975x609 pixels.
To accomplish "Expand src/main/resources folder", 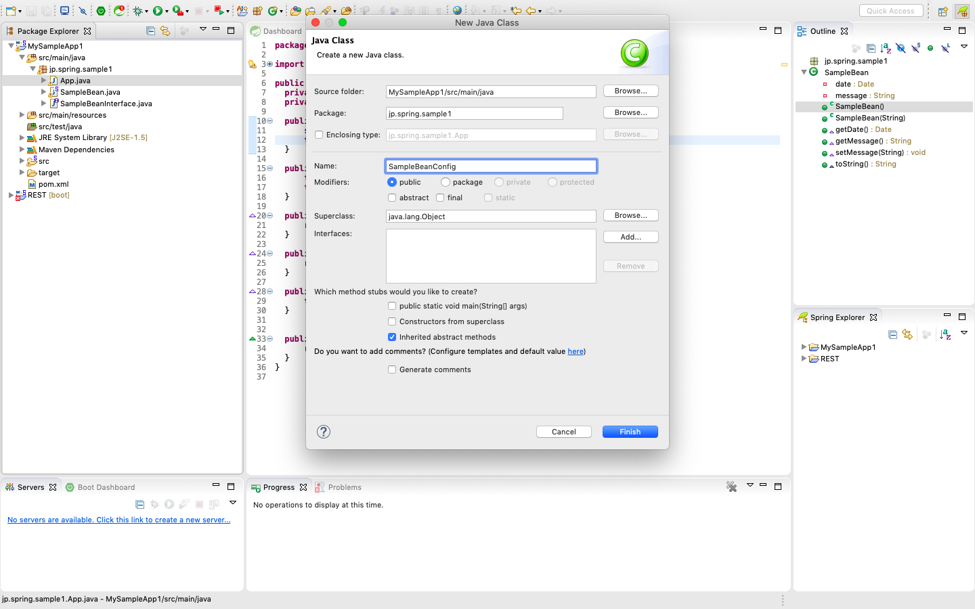I will coord(22,115).
